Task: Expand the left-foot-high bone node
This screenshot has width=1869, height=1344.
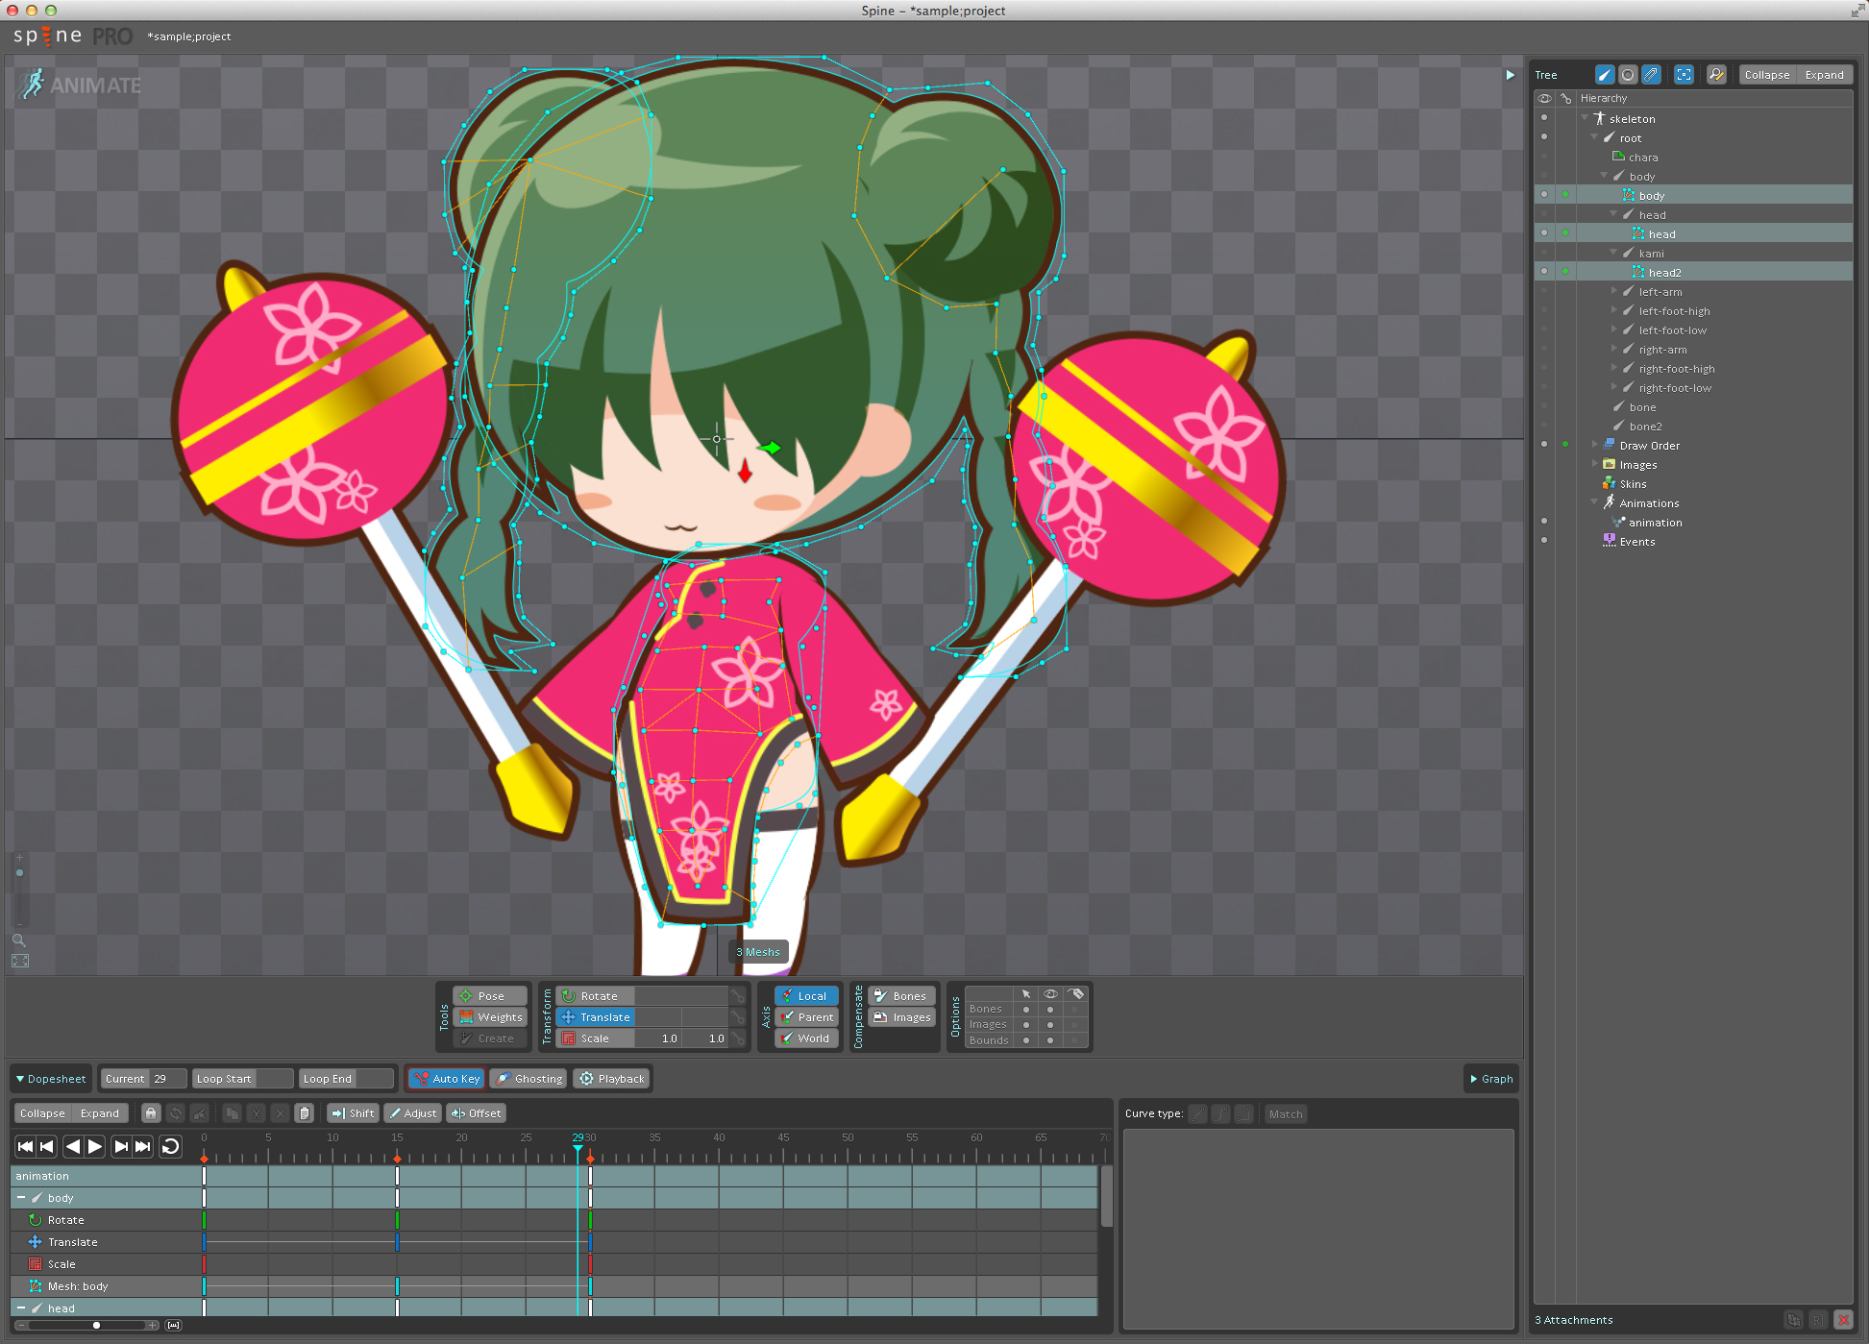Action: pyautogui.click(x=1614, y=310)
